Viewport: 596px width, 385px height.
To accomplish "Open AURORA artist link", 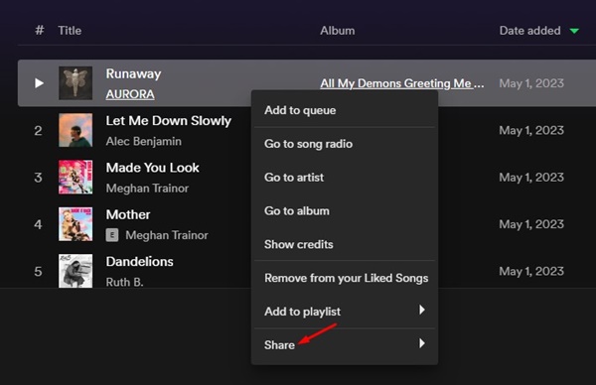I will coord(130,94).
